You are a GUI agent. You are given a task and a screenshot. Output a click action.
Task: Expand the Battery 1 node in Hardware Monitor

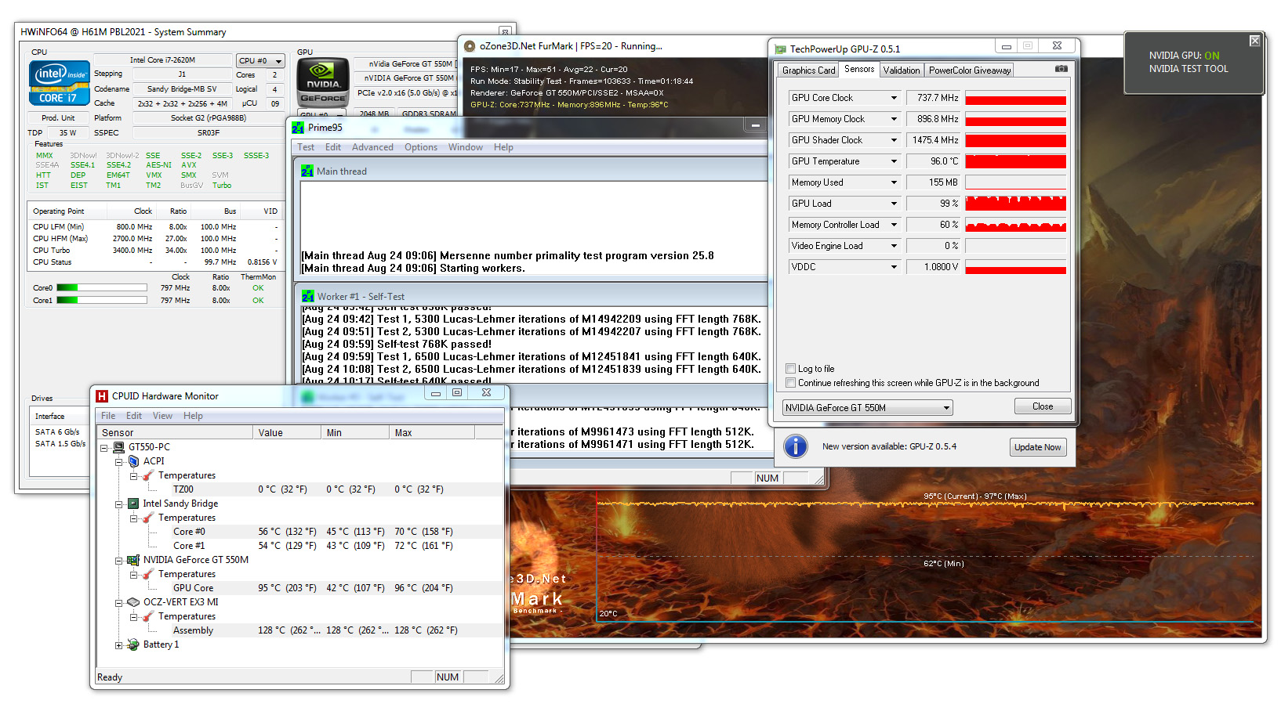[x=118, y=645]
